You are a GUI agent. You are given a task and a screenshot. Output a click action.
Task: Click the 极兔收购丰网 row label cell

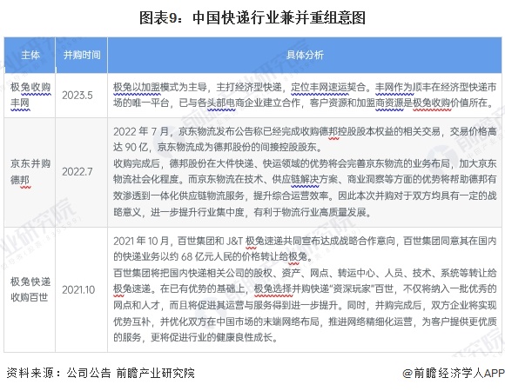coord(30,95)
